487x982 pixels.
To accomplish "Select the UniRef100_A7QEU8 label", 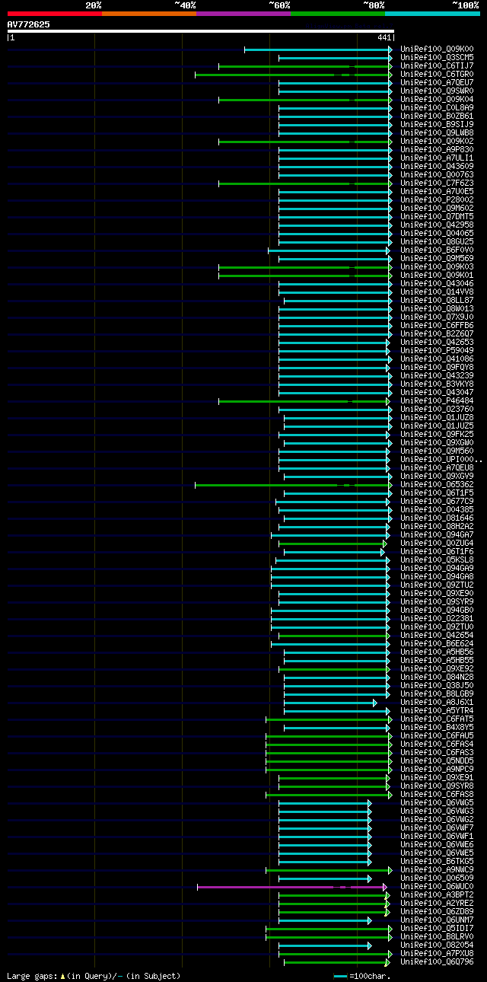I will [437, 467].
